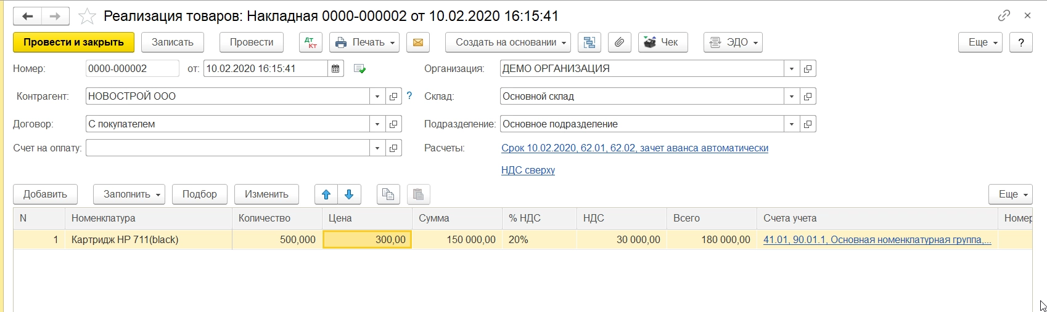The height and width of the screenshot is (312, 1047).
Task: Open the Создать на основании menu
Action: click(x=507, y=42)
